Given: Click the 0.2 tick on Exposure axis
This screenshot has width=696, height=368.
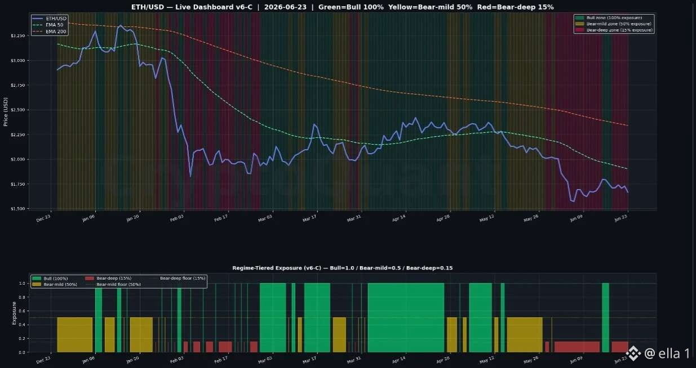Looking at the screenshot, I should [23, 338].
